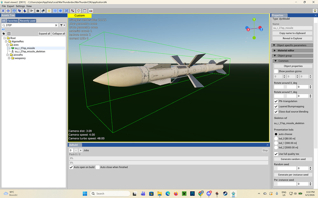Viewport: 318px width, 198px height.
Task: Click Copy name to clipboard
Action: click(292, 33)
